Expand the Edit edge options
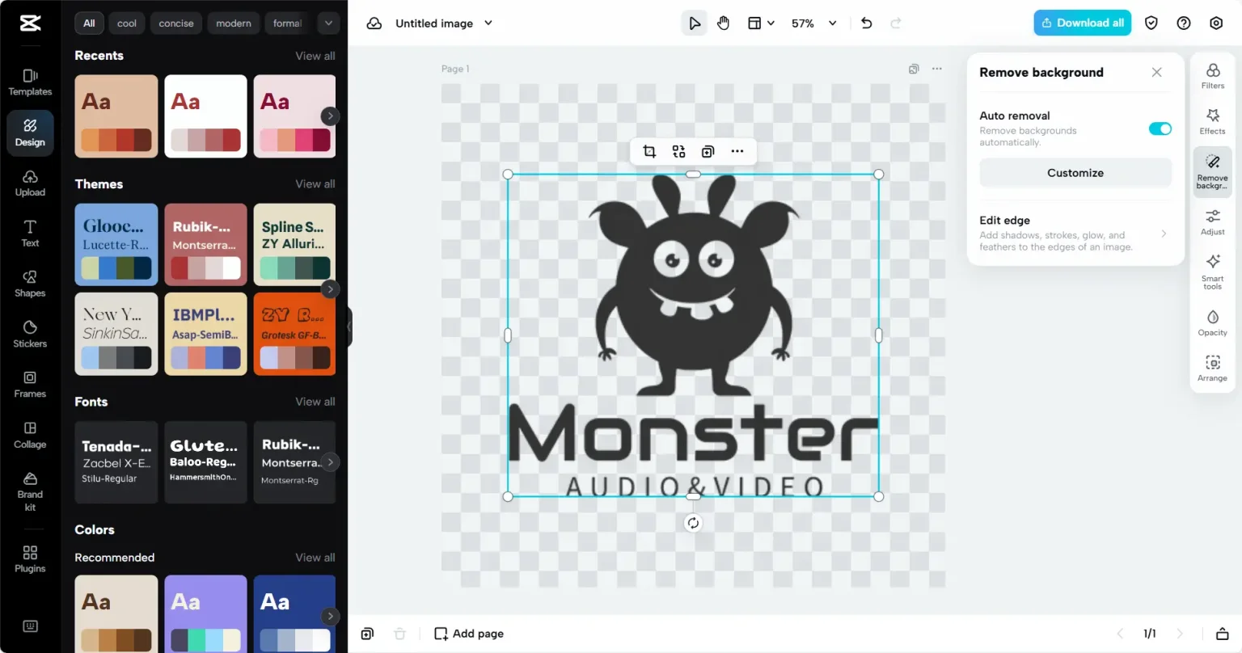This screenshot has width=1242, height=653. click(1075, 233)
